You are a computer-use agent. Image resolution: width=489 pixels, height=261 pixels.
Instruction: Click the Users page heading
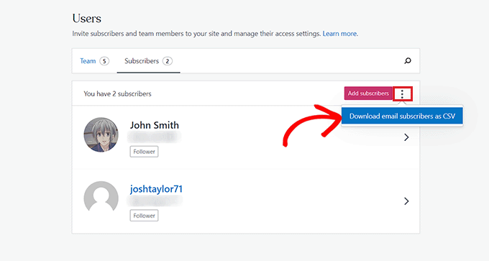point(87,19)
